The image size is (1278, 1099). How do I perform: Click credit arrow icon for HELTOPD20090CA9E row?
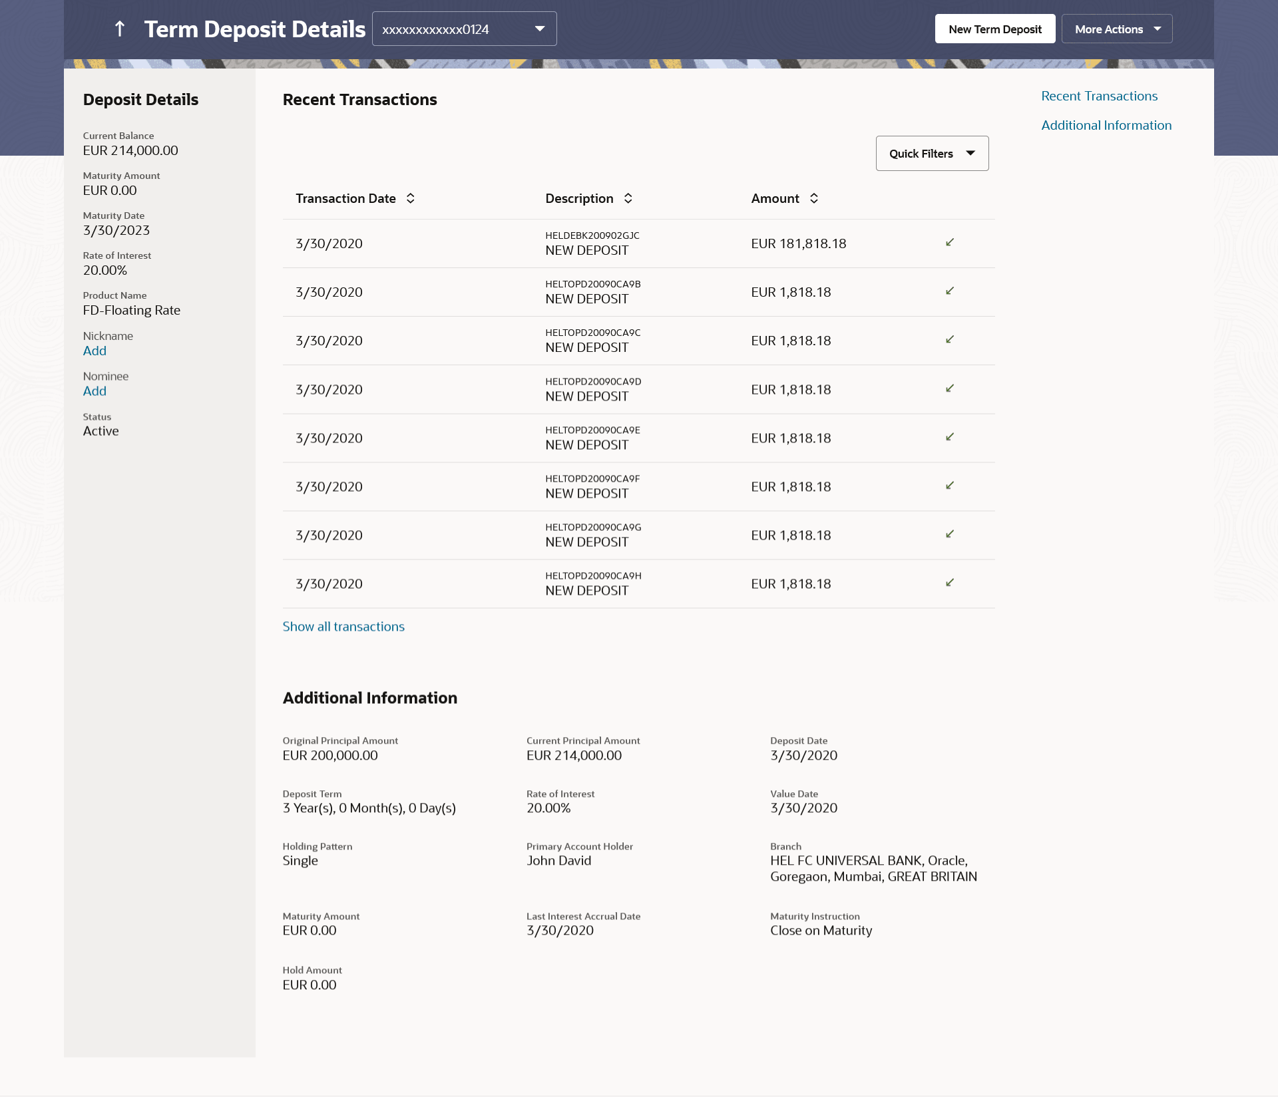pos(950,437)
